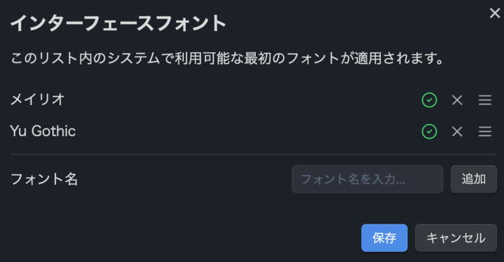
Task: Select the Yu Gothic font entry label
Action: [43, 131]
